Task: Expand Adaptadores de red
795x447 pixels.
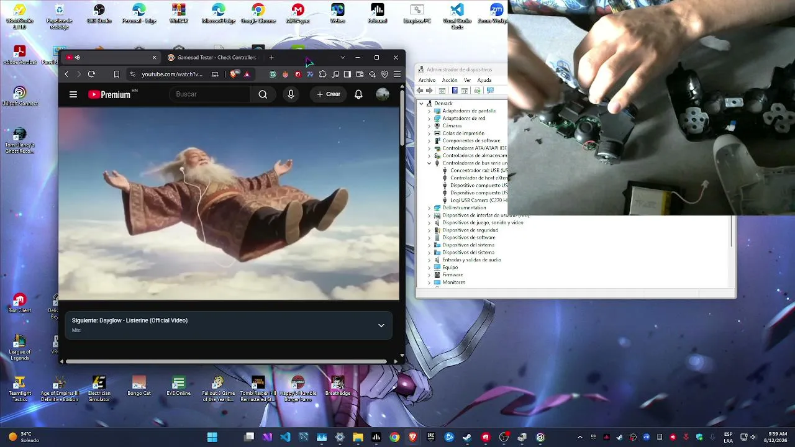Action: [x=429, y=119]
